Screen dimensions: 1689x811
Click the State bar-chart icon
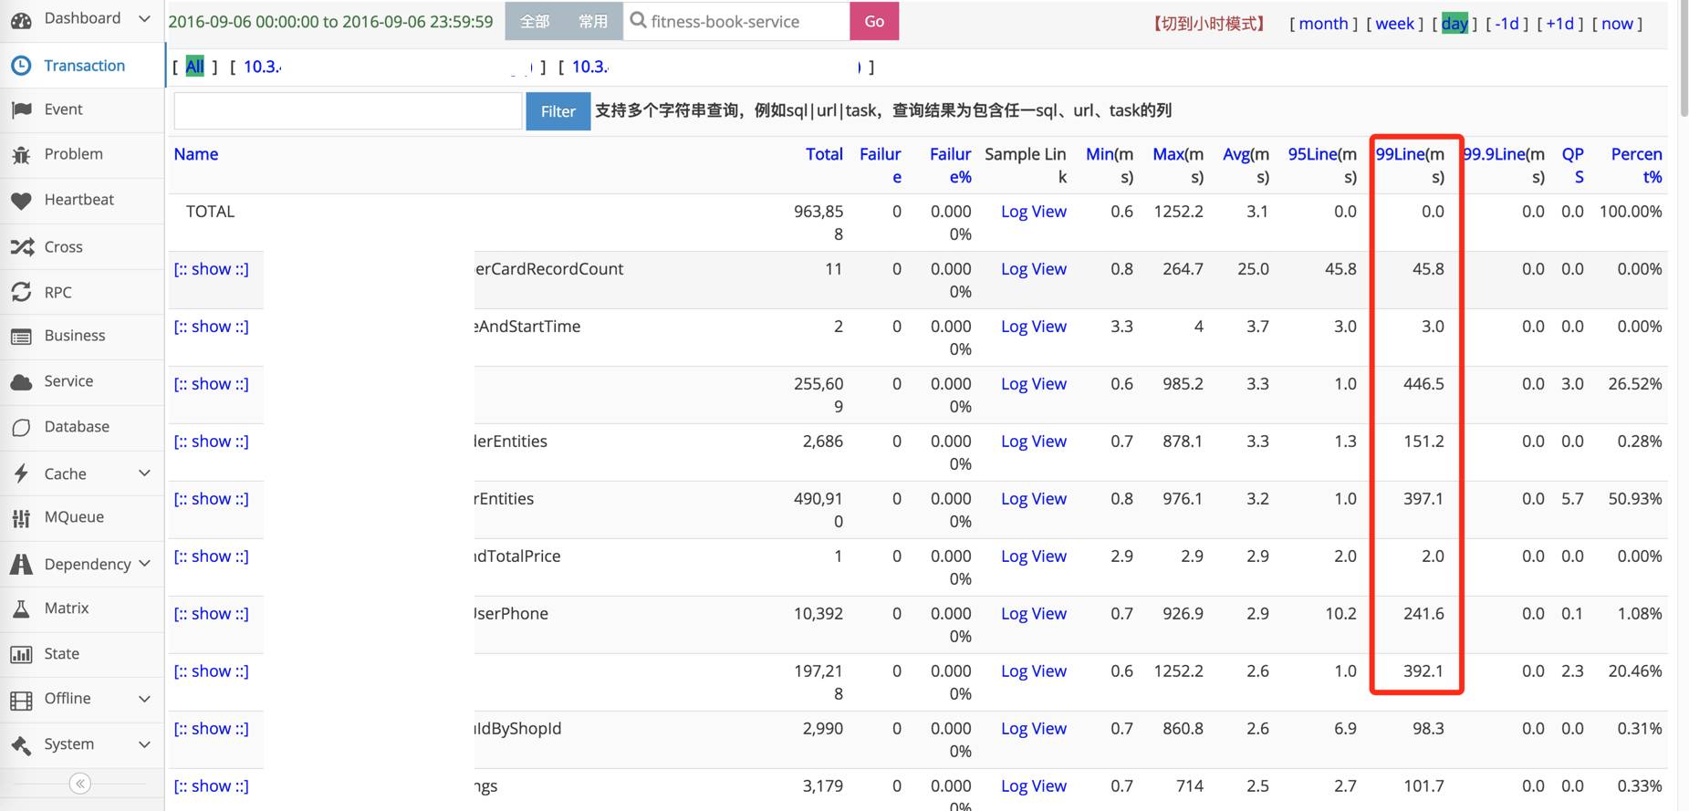pos(21,654)
